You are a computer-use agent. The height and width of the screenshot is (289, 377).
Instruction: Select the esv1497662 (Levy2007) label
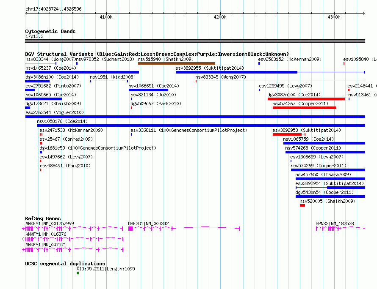pos(66,157)
